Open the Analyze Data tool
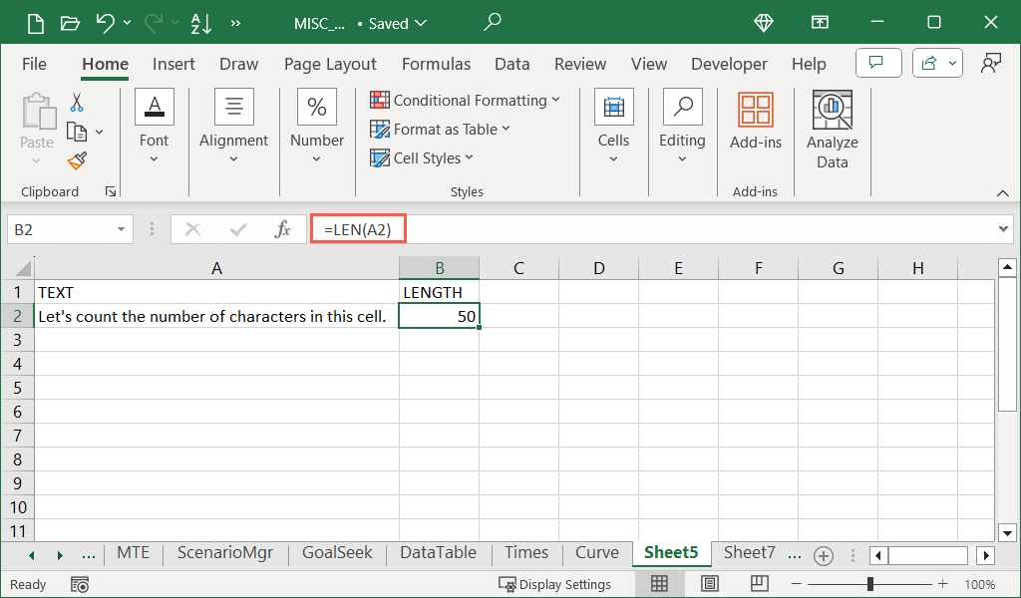 tap(832, 132)
